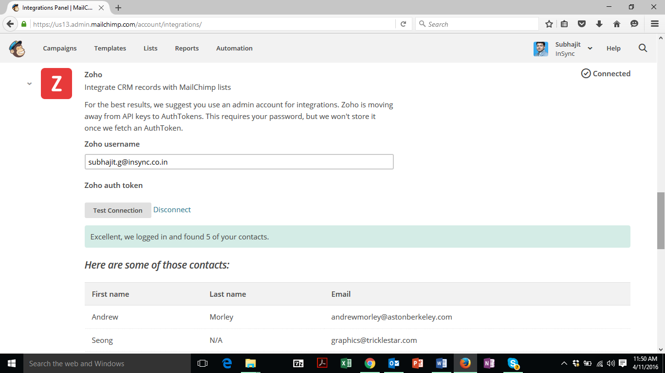665x373 pixels.
Task: Reload the current page
Action: pos(403,24)
